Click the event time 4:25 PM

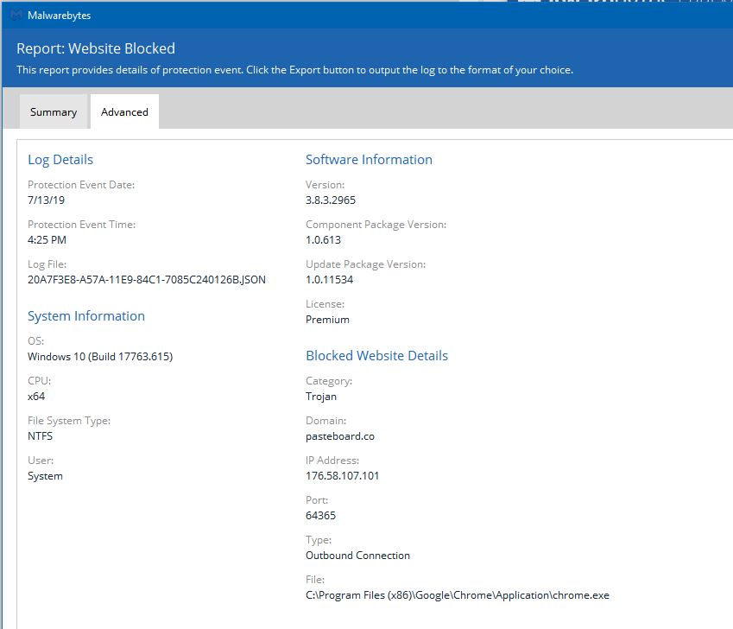pos(47,240)
